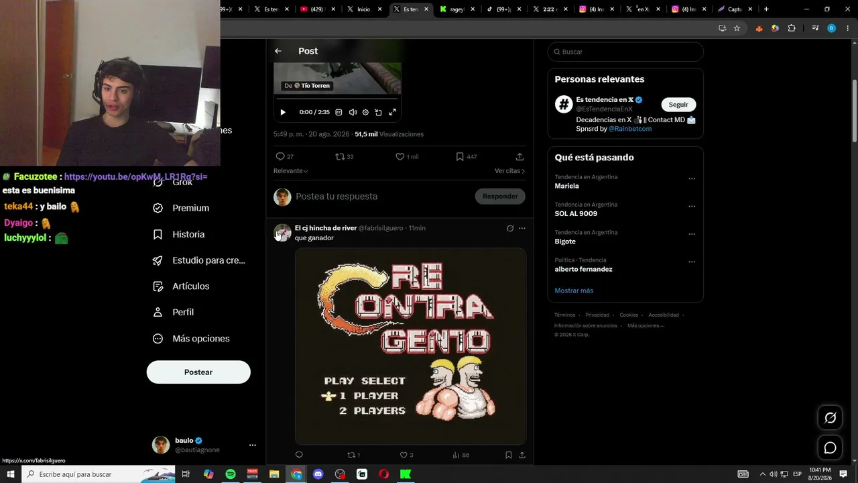The height and width of the screenshot is (483, 858).
Task: Open File Explorer from the taskbar
Action: (x=274, y=474)
